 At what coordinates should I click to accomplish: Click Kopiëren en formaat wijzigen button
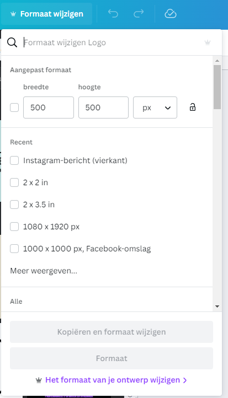tap(112, 332)
